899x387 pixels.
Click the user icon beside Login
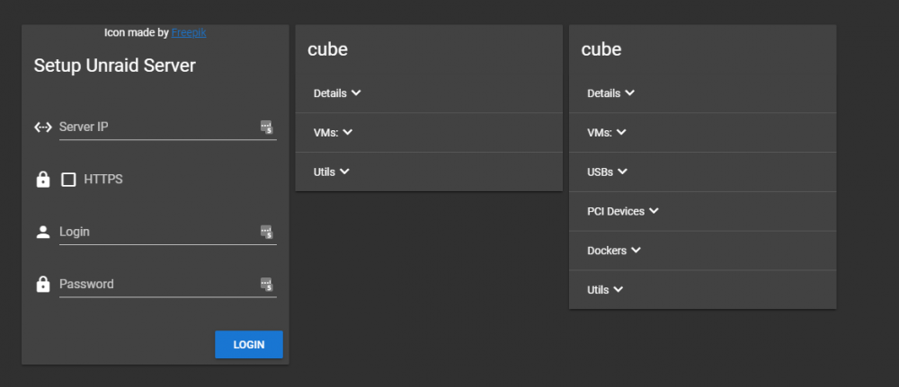[x=43, y=232]
